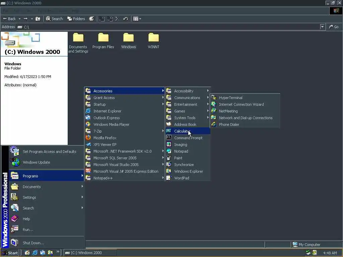Toggle the Folders pane toolbar button
Viewport: 343px width, 257px height.
tap(76, 19)
